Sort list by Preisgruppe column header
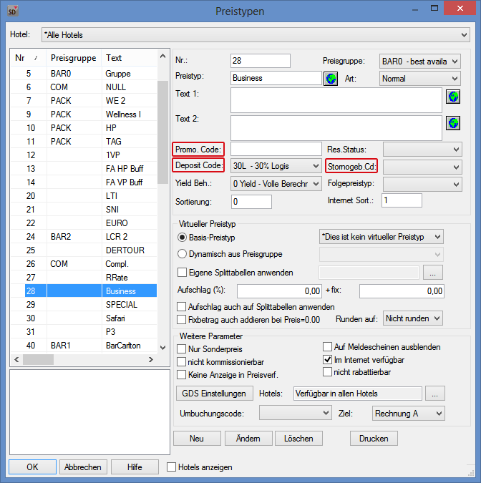The height and width of the screenshot is (483, 481). [x=73, y=58]
